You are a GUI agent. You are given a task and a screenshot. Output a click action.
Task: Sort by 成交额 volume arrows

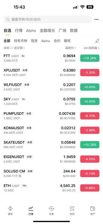coord(24,48)
